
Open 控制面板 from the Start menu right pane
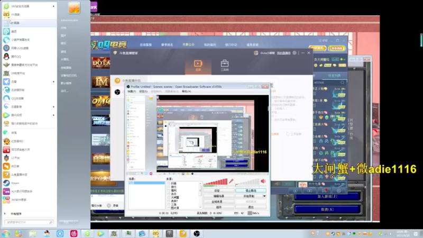(x=66, y=68)
